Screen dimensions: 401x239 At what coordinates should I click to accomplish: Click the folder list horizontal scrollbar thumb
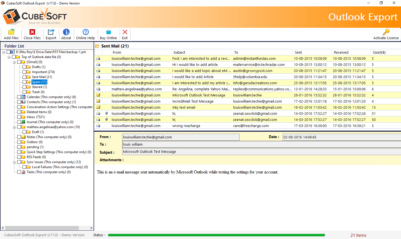click(42, 228)
